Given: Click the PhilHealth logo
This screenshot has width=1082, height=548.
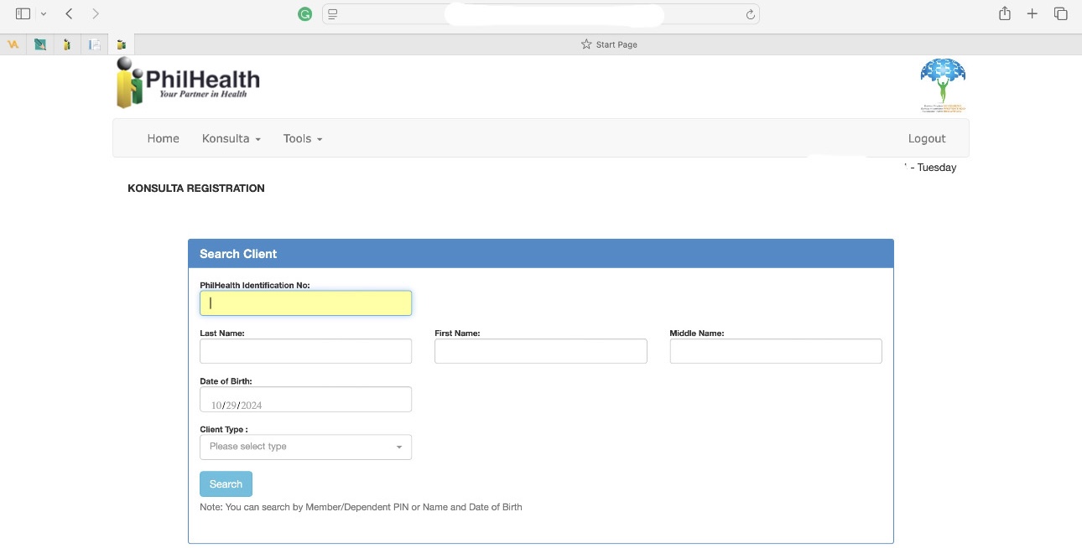Looking at the screenshot, I should (188, 83).
